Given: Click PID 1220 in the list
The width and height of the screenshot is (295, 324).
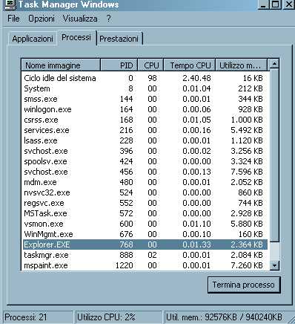Looking at the screenshot, I should pos(125,265).
